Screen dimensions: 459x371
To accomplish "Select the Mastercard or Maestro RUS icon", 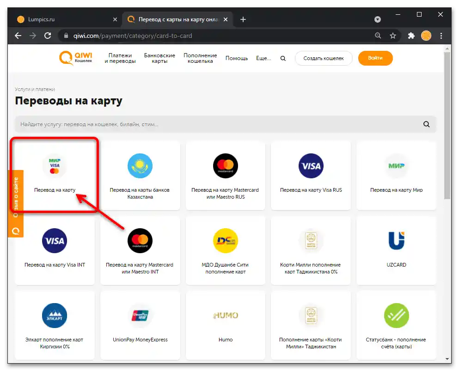I will click(x=226, y=166).
